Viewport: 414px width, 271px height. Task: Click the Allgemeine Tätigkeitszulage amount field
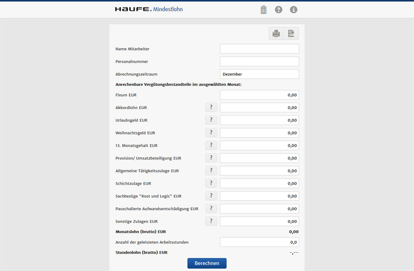(x=259, y=171)
